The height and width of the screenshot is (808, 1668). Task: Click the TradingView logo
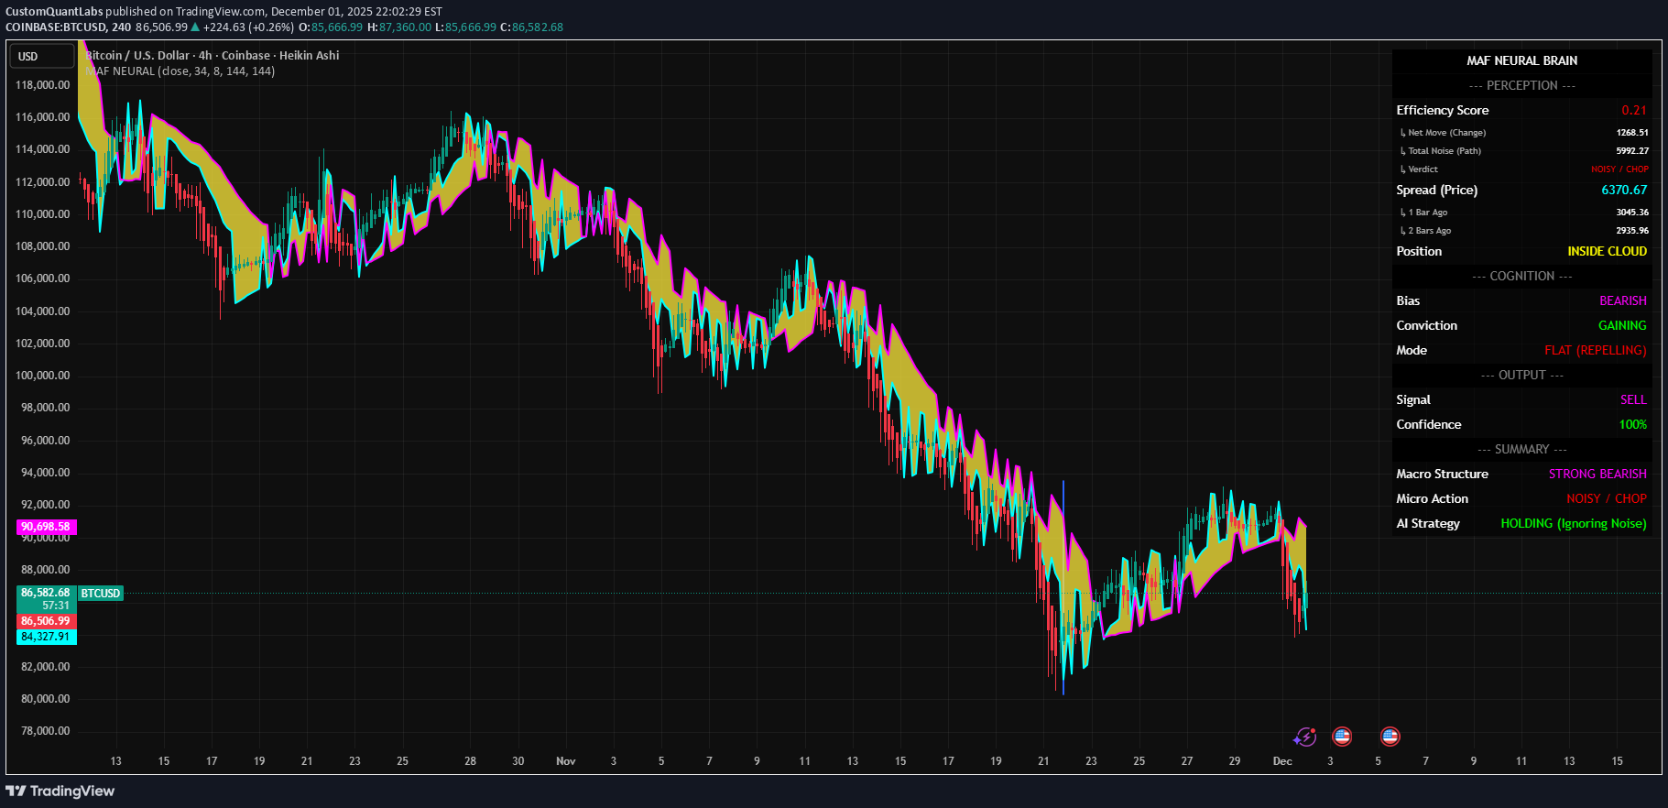point(60,791)
